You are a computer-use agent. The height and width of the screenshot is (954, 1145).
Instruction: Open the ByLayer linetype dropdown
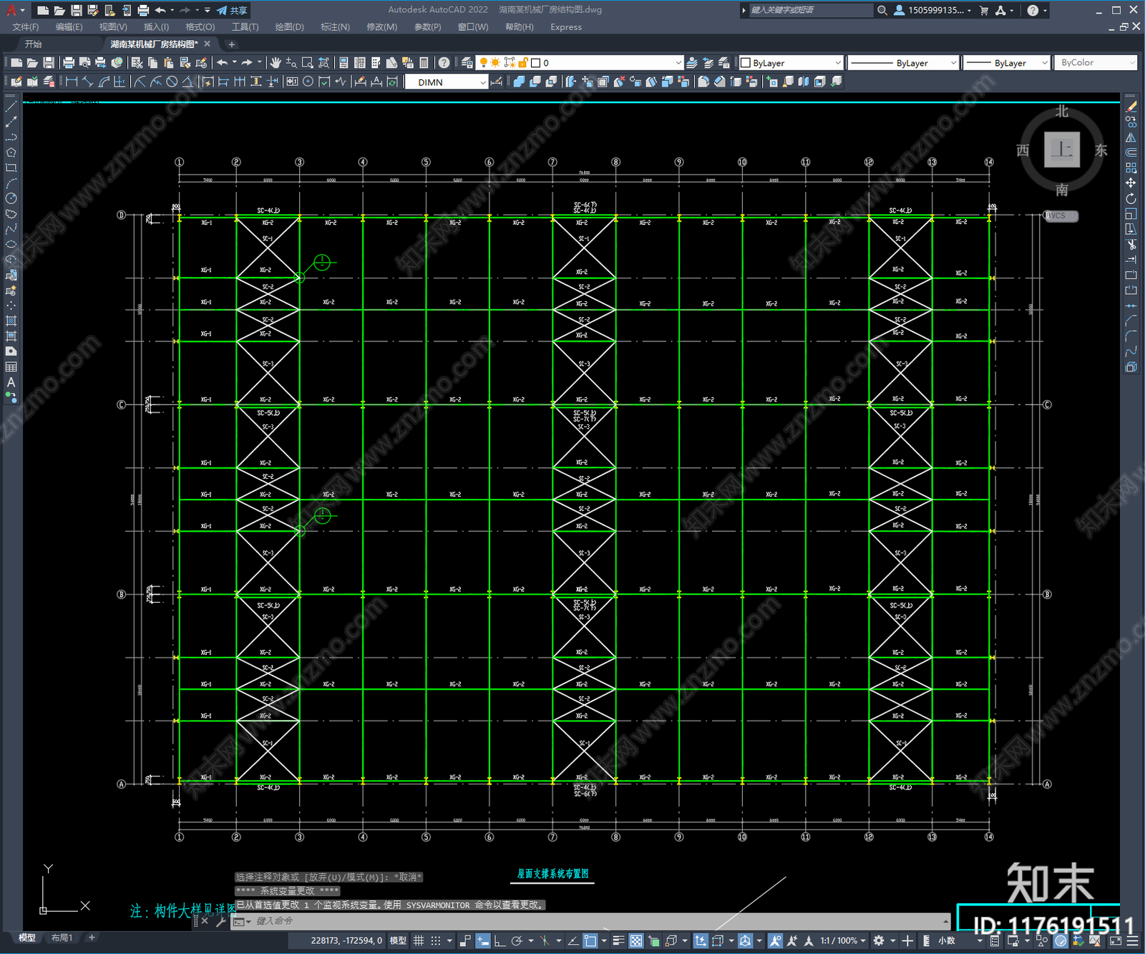[x=903, y=63]
